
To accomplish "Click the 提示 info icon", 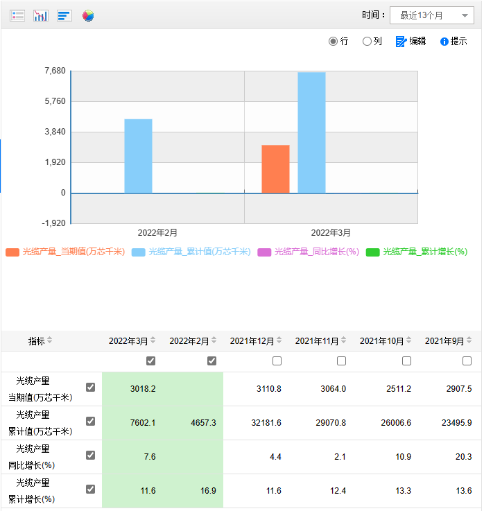I will 444,42.
